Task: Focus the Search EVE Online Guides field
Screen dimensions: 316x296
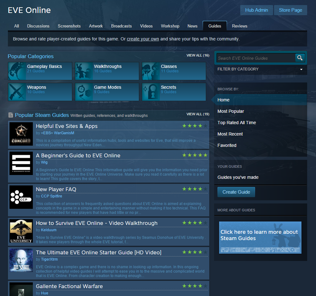Action: tap(256, 58)
